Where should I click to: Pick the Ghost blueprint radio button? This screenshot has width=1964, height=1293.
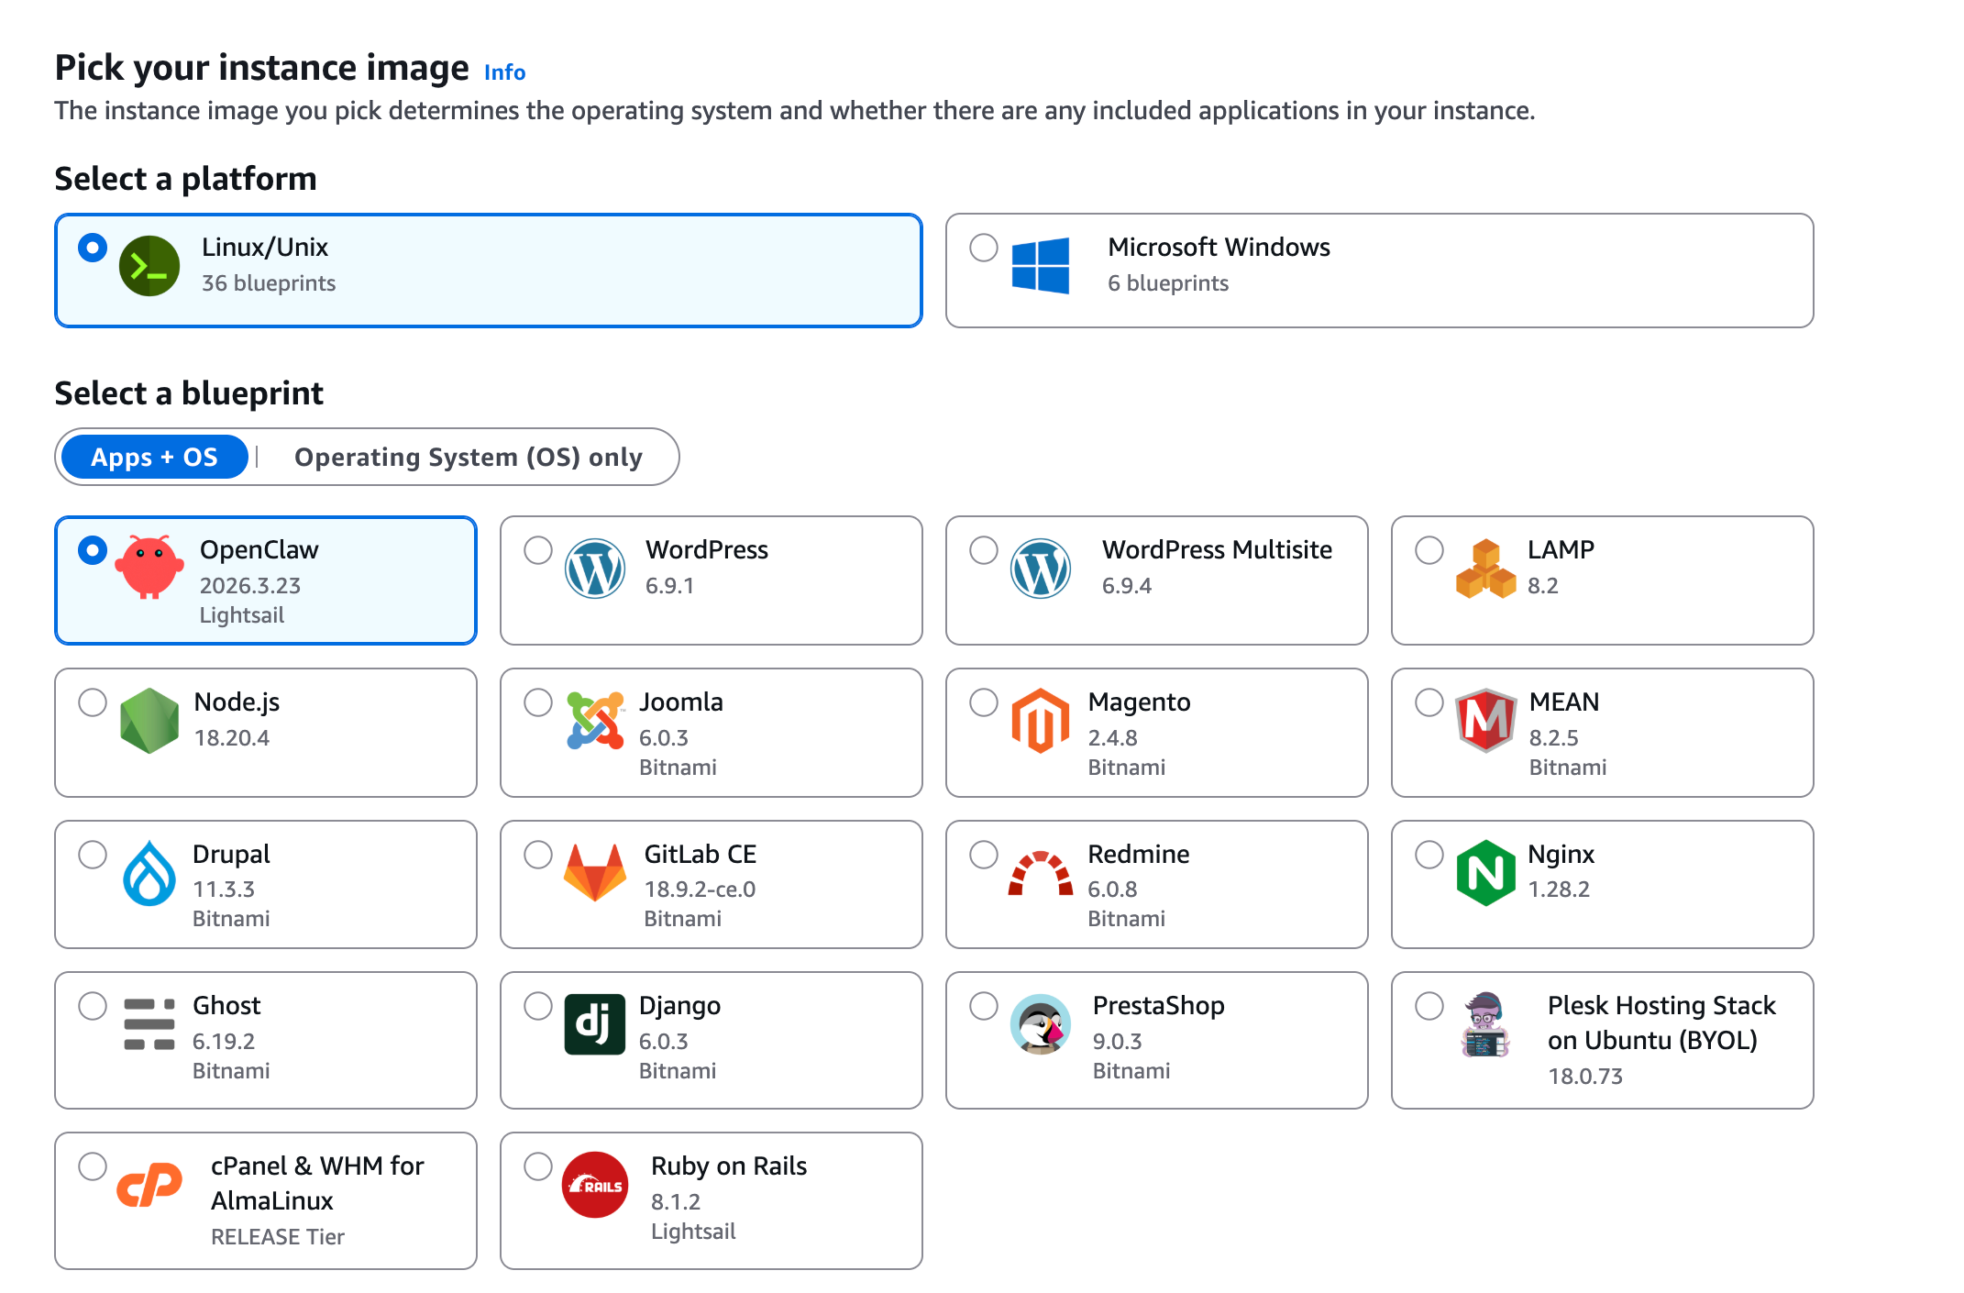click(93, 1006)
